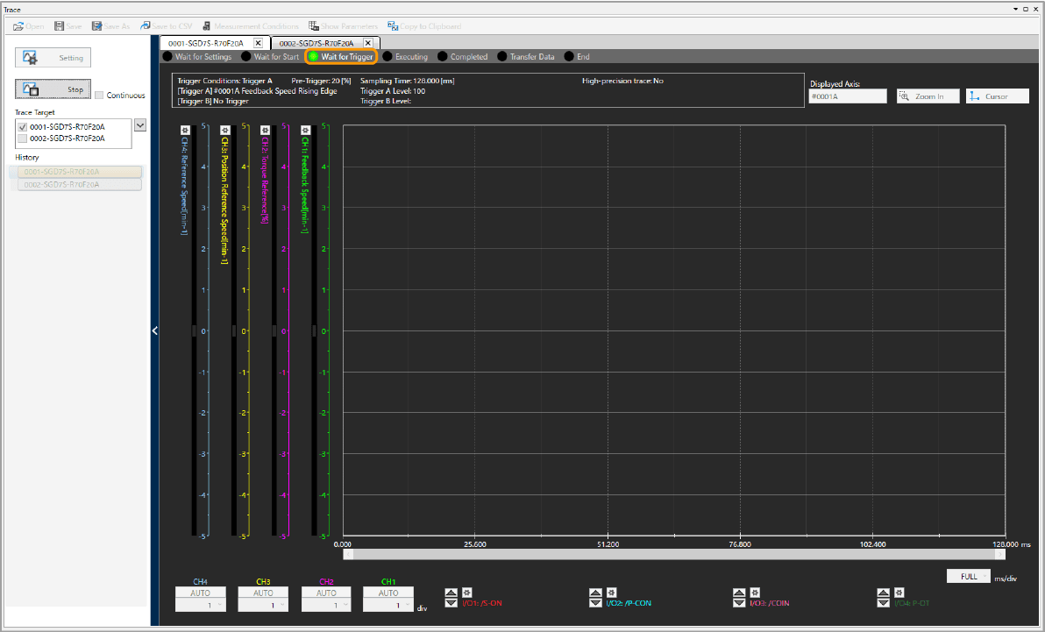This screenshot has width=1045, height=632.
Task: Open CH1 Feedback Speed gear settings
Action: point(306,130)
